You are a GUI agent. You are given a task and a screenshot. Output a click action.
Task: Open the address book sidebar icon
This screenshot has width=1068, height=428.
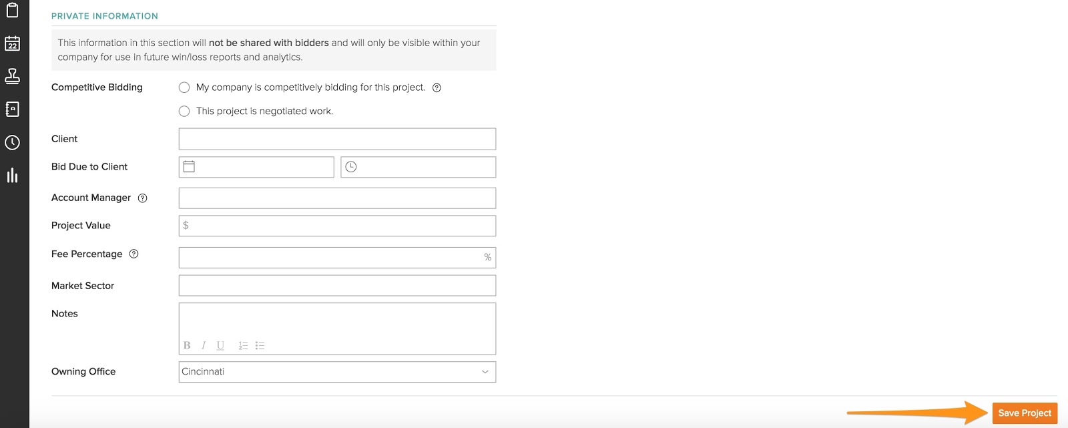(x=12, y=109)
